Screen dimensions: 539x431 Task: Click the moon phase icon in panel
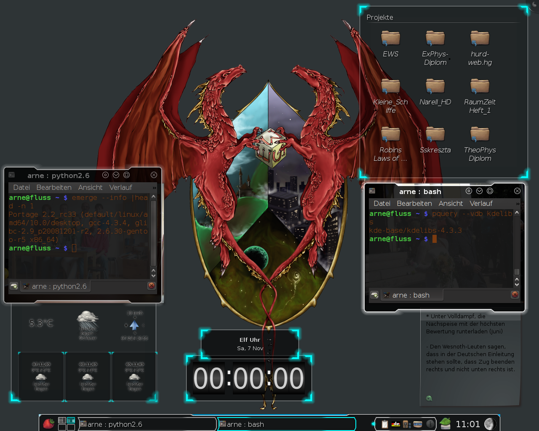[489, 424]
